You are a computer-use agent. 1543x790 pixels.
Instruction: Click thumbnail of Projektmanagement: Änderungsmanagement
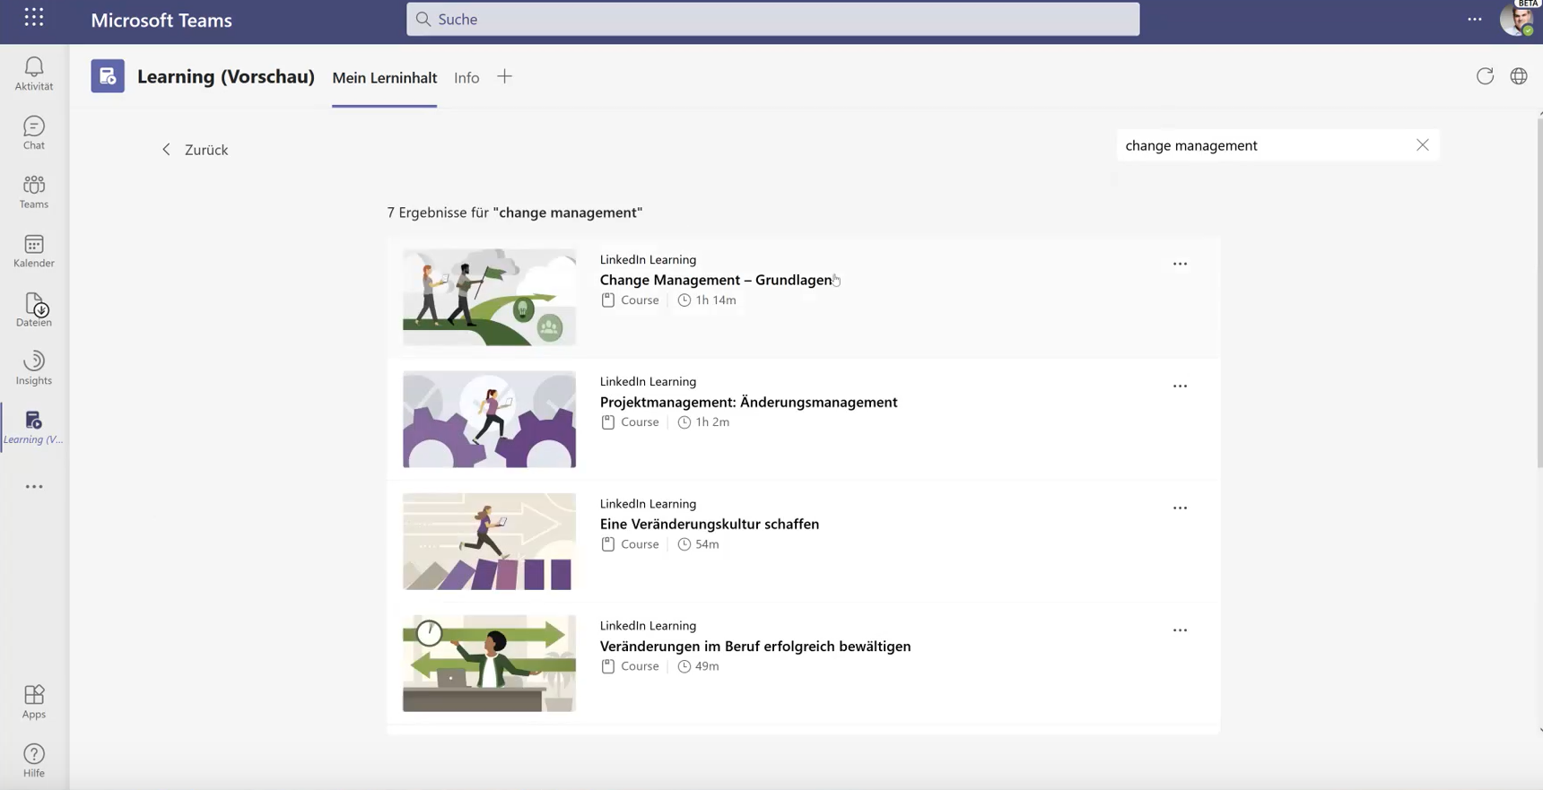pos(490,419)
